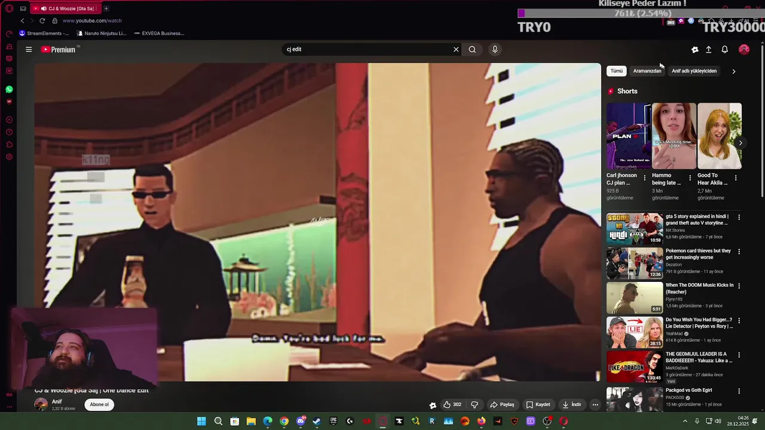Screen dimensions: 765x430
Task: Open the Naruto Ninjutsu bookmark
Action: (101, 33)
